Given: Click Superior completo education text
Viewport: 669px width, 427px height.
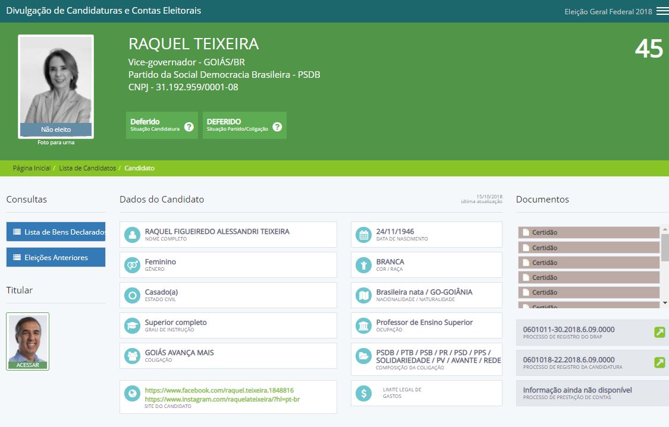Looking at the screenshot, I should pos(176,322).
